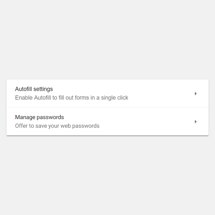Select the 'Offer to save your web passwords' description
The image size is (215, 215).
point(57,126)
